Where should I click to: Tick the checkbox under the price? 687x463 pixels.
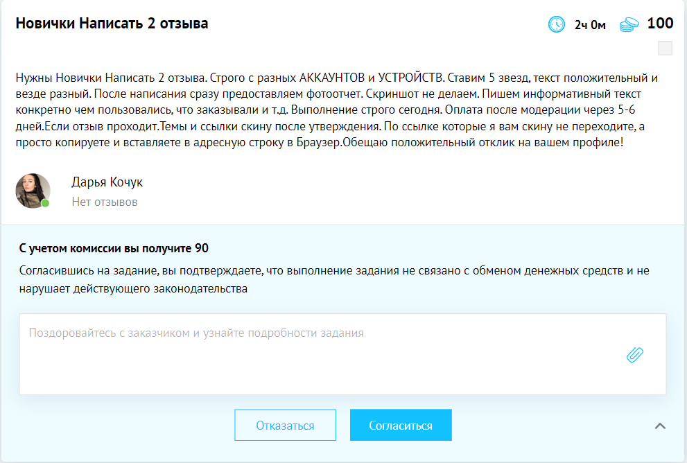click(x=665, y=49)
